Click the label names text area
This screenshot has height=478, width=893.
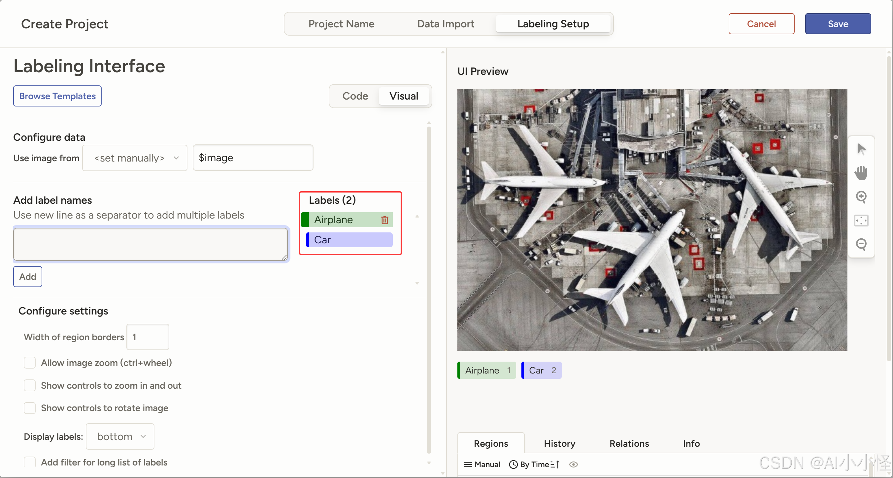150,244
